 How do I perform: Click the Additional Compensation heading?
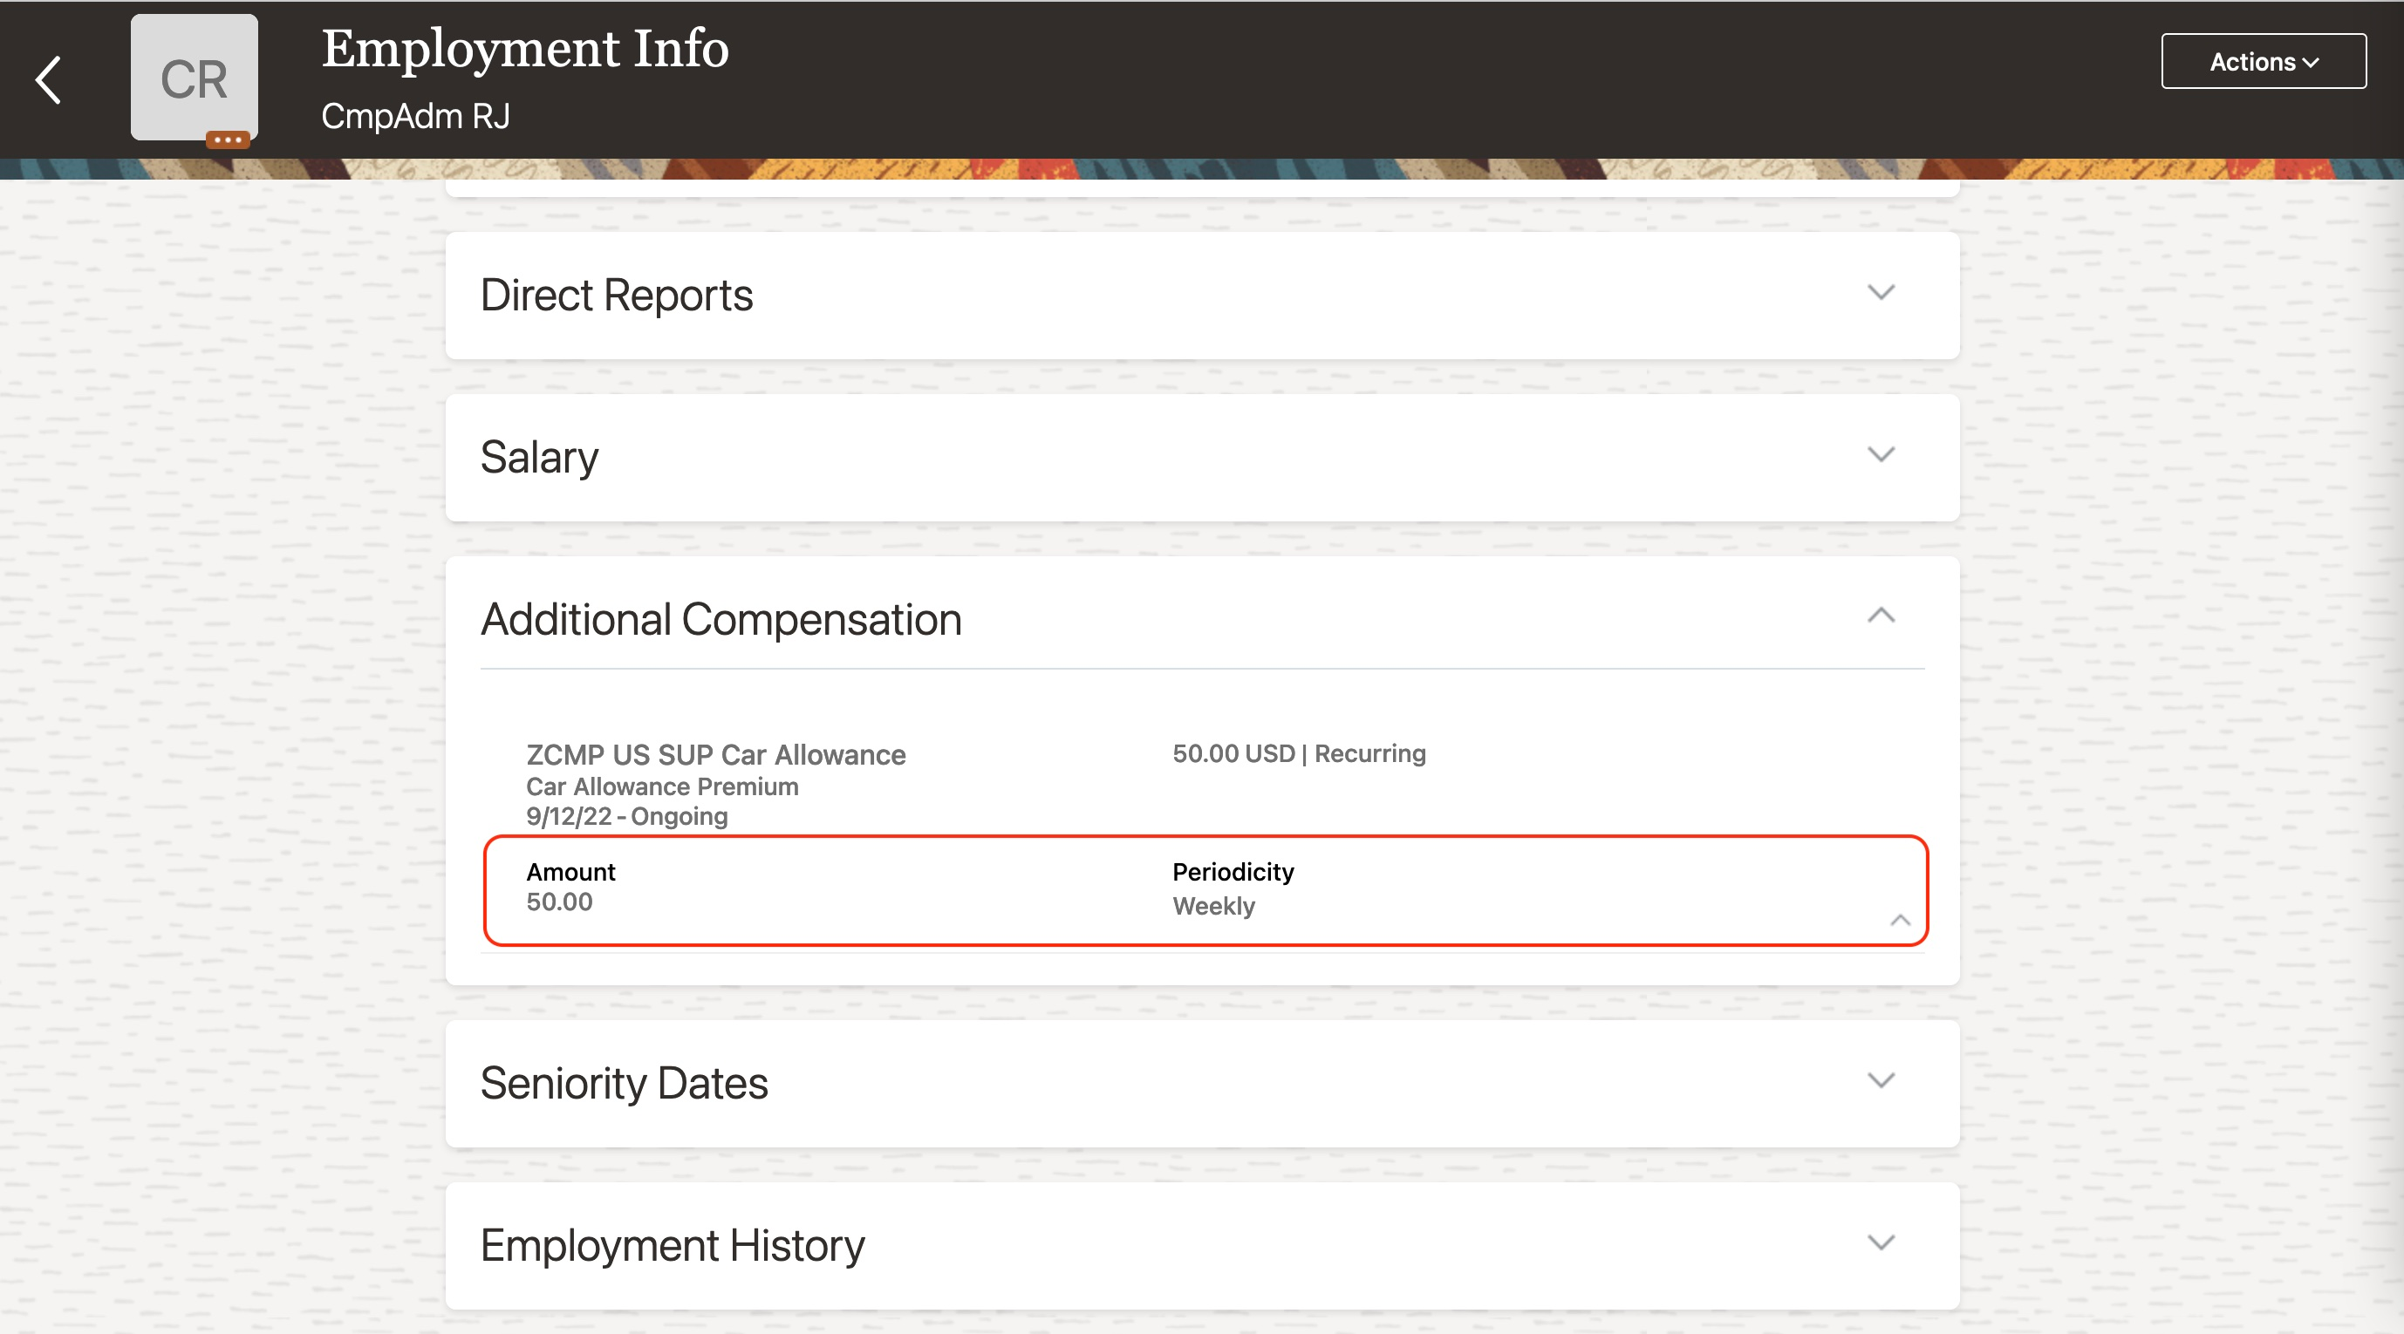pyautogui.click(x=721, y=621)
